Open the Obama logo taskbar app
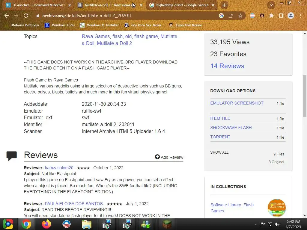Image resolution: width=307 pixels, height=230 pixels. (x=66, y=224)
